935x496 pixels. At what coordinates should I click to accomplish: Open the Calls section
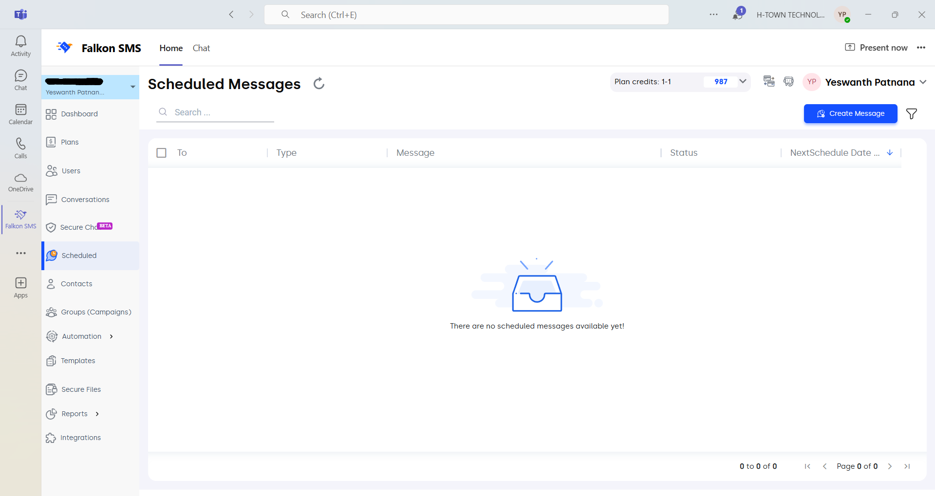pos(20,148)
